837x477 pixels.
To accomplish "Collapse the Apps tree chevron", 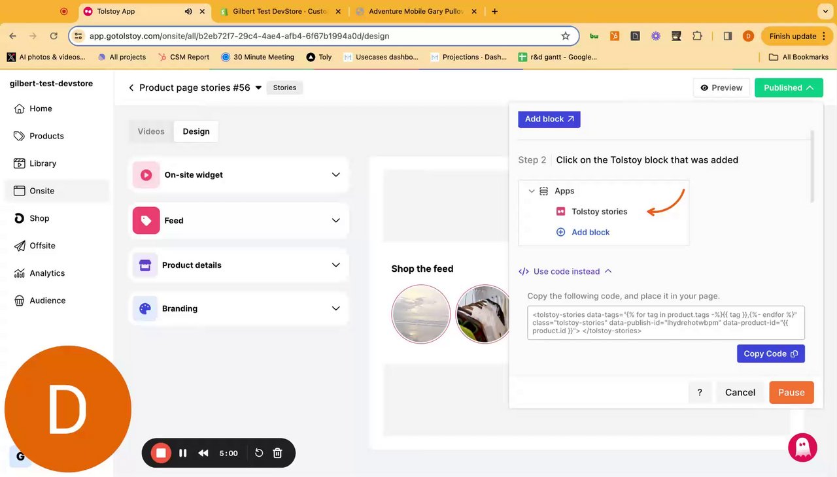I will point(532,191).
